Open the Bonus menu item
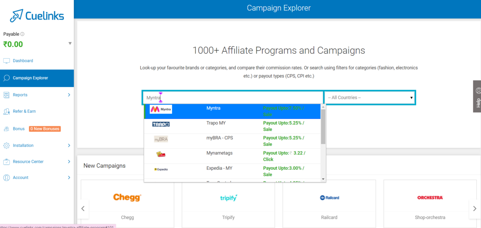 pyautogui.click(x=19, y=129)
